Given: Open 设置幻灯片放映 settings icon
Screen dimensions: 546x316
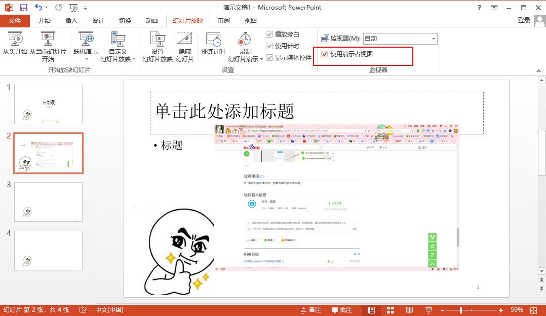Looking at the screenshot, I should 158,40.
